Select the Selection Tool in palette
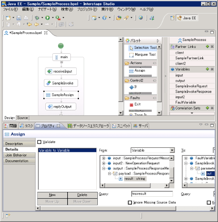Viewport: 218px width, 222px height. (143, 48)
